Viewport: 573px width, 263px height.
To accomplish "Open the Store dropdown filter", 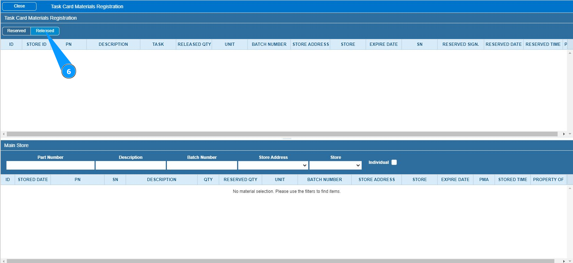I will click(336, 165).
